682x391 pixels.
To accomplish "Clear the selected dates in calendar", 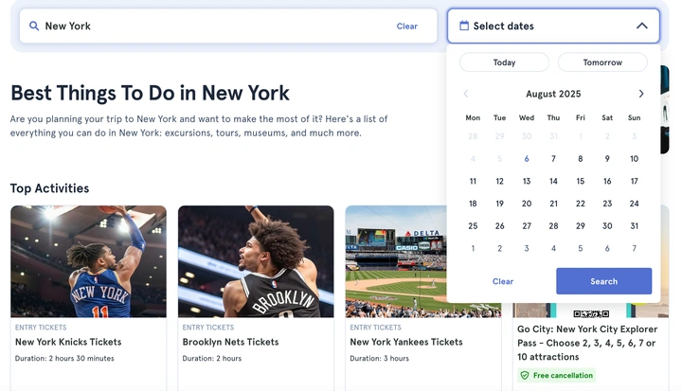I will [503, 281].
